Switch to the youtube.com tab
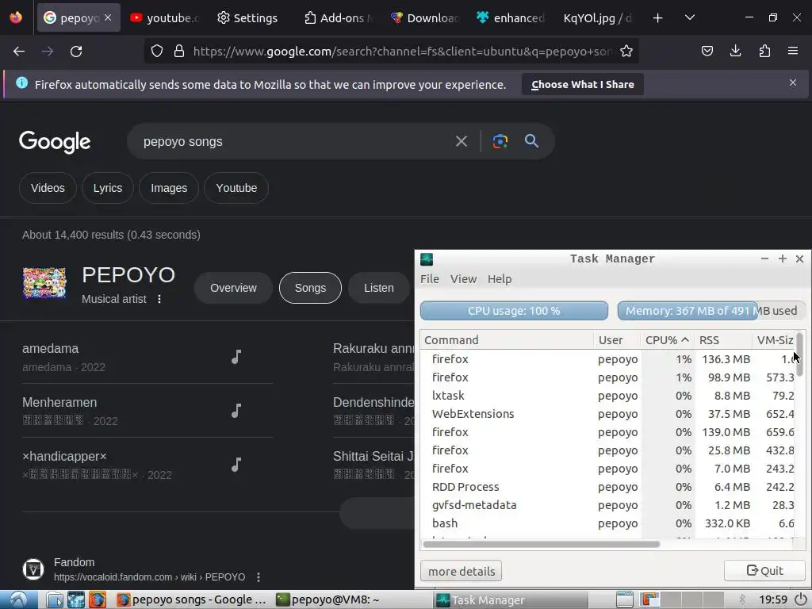 point(165,18)
